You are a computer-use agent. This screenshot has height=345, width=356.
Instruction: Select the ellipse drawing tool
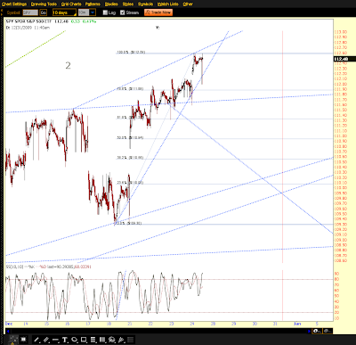click(x=74, y=340)
